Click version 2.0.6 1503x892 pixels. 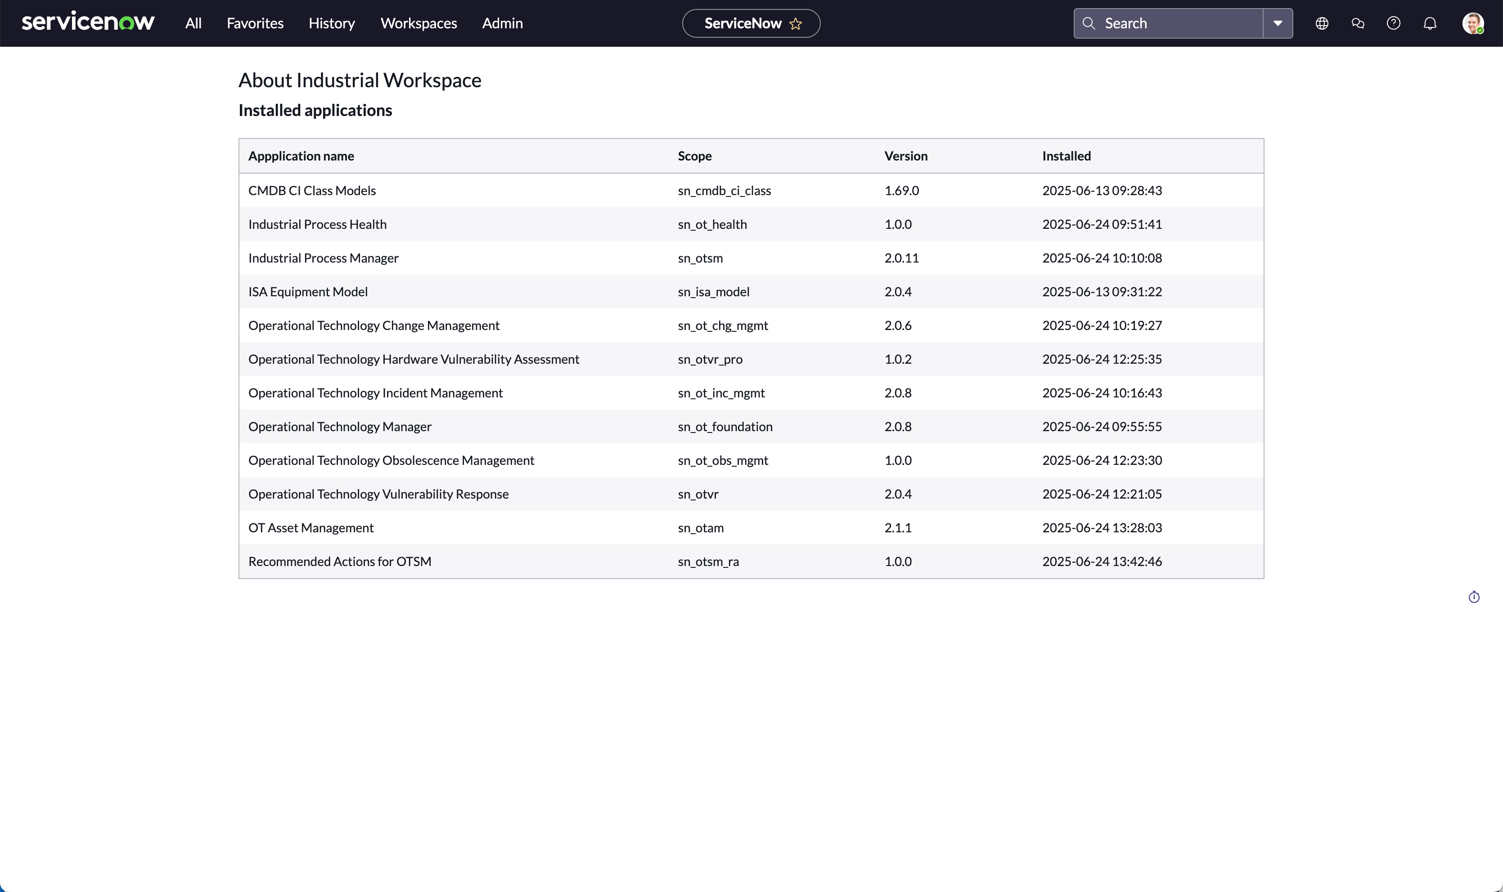pyautogui.click(x=898, y=325)
